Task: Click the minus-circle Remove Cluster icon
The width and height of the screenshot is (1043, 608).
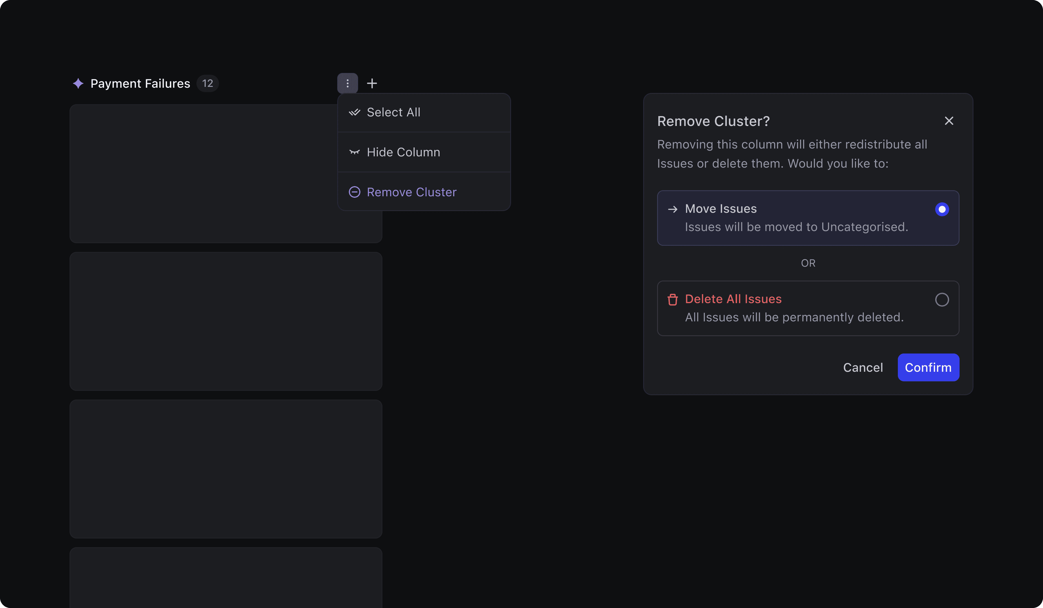Action: click(x=354, y=192)
